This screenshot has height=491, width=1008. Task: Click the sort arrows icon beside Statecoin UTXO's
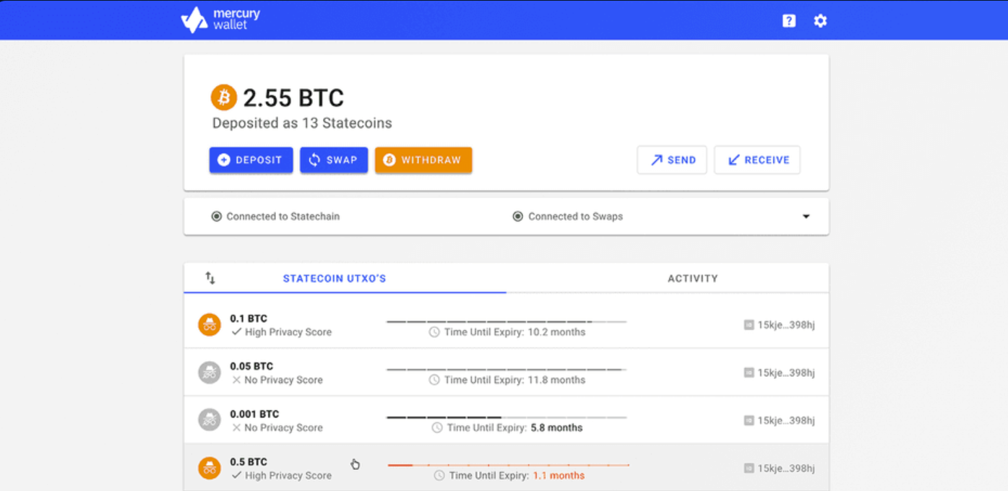(210, 278)
